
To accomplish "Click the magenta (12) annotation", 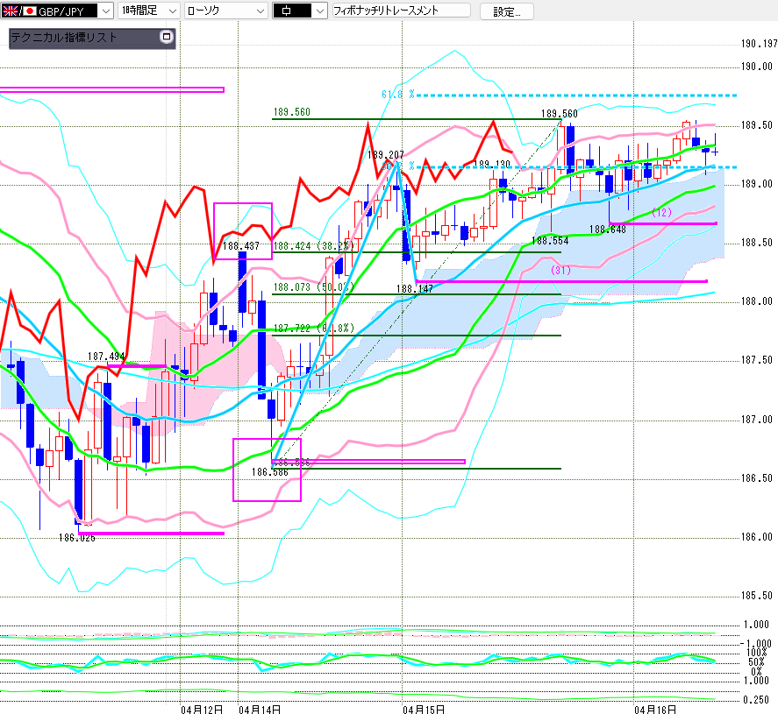I will tap(662, 212).
